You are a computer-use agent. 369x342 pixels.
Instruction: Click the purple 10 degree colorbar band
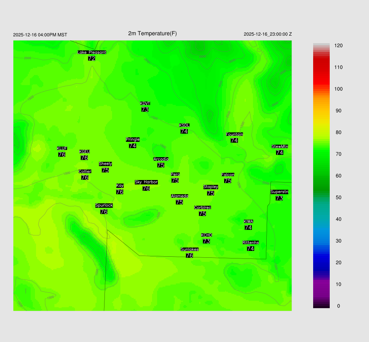pos(321,284)
